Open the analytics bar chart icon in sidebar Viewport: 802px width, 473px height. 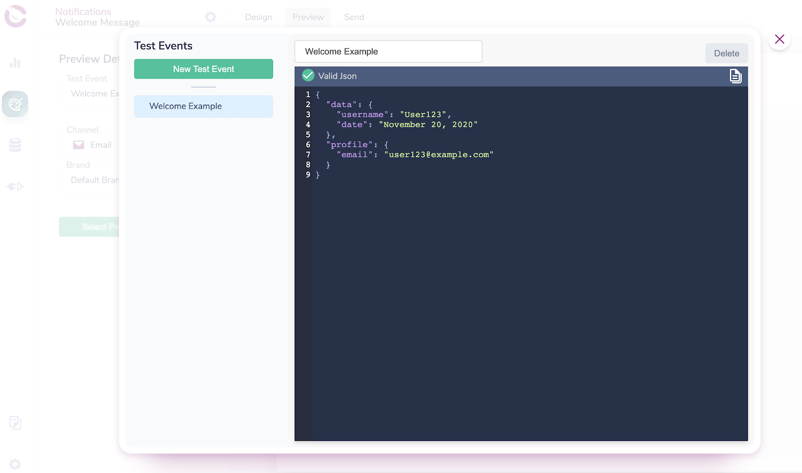click(15, 63)
